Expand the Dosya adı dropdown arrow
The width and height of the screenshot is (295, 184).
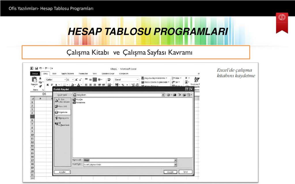[x=175, y=160]
